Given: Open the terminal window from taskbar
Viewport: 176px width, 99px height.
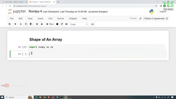Looking at the screenshot, I should (61, 97).
